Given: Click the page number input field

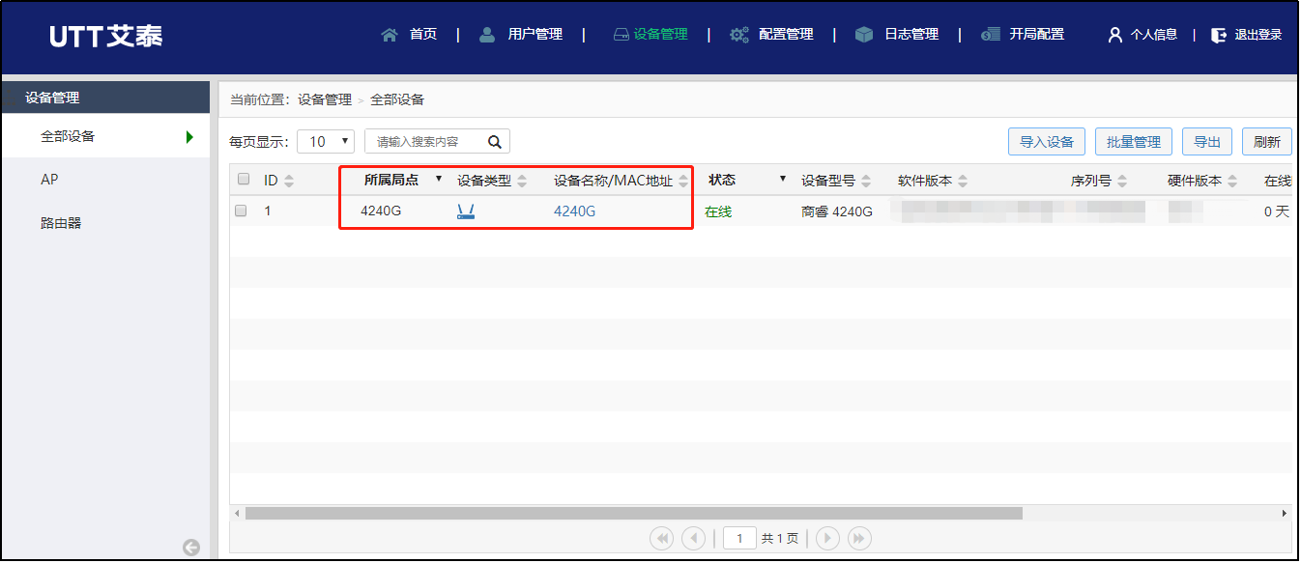Looking at the screenshot, I should click(739, 538).
